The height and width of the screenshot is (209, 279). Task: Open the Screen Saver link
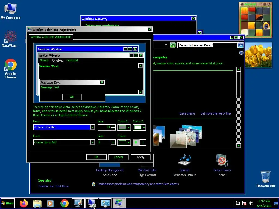coord(222,170)
